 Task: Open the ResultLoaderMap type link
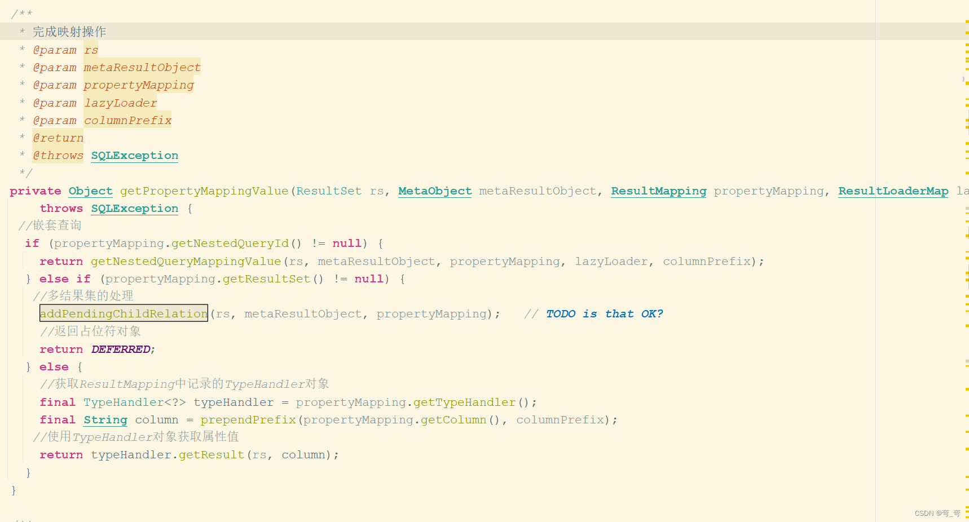tap(893, 191)
